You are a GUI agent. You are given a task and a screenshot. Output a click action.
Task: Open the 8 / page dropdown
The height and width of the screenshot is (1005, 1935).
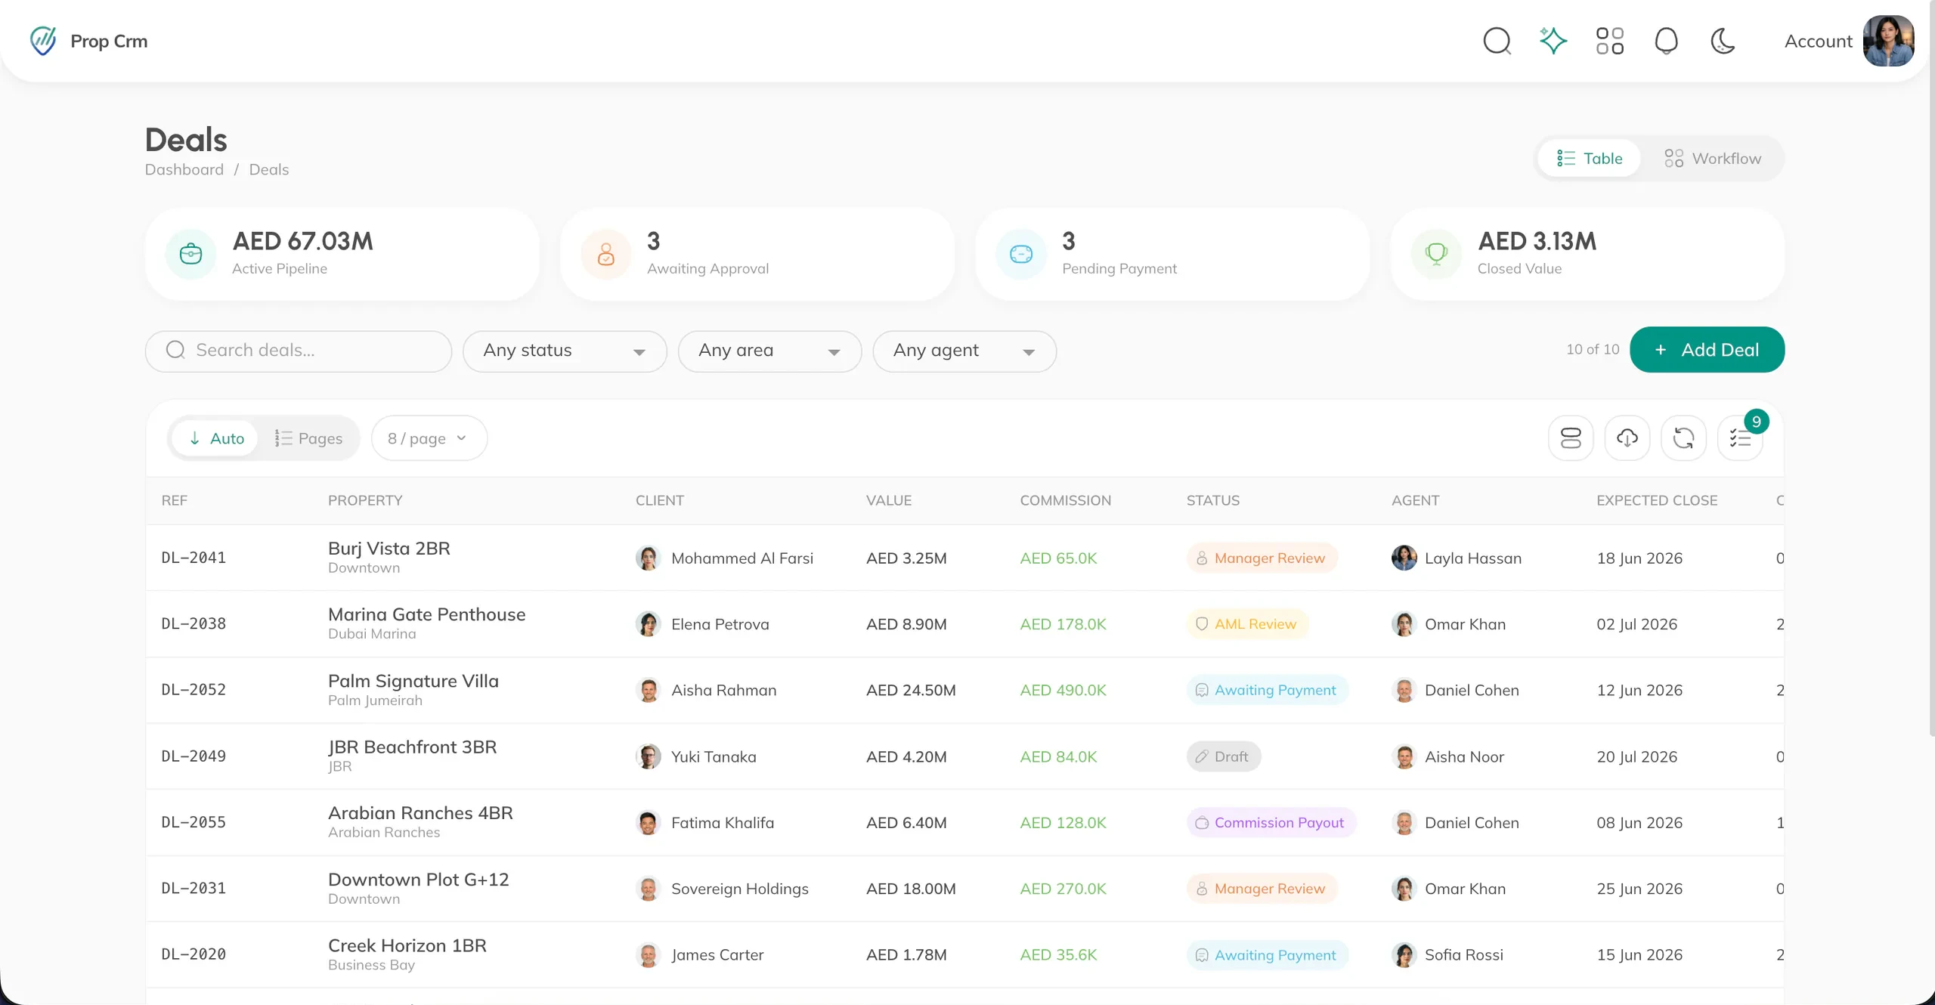[x=429, y=438]
